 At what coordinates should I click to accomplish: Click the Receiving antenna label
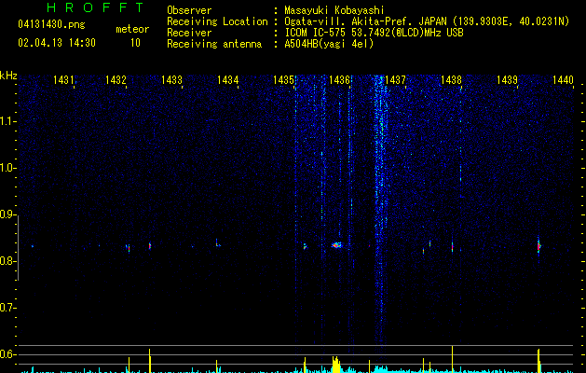(x=214, y=44)
